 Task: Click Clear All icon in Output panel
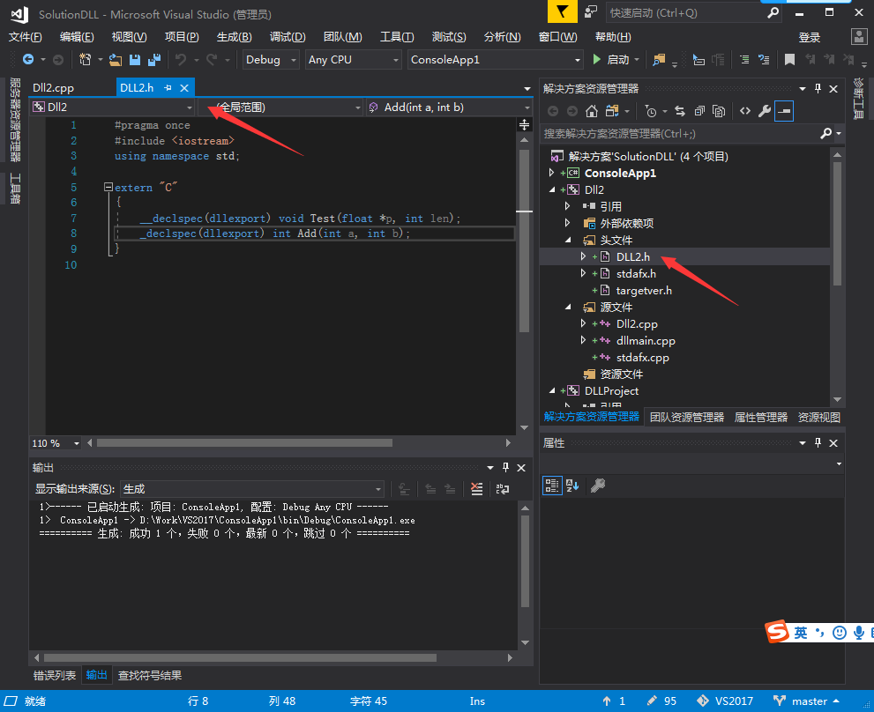click(x=476, y=488)
